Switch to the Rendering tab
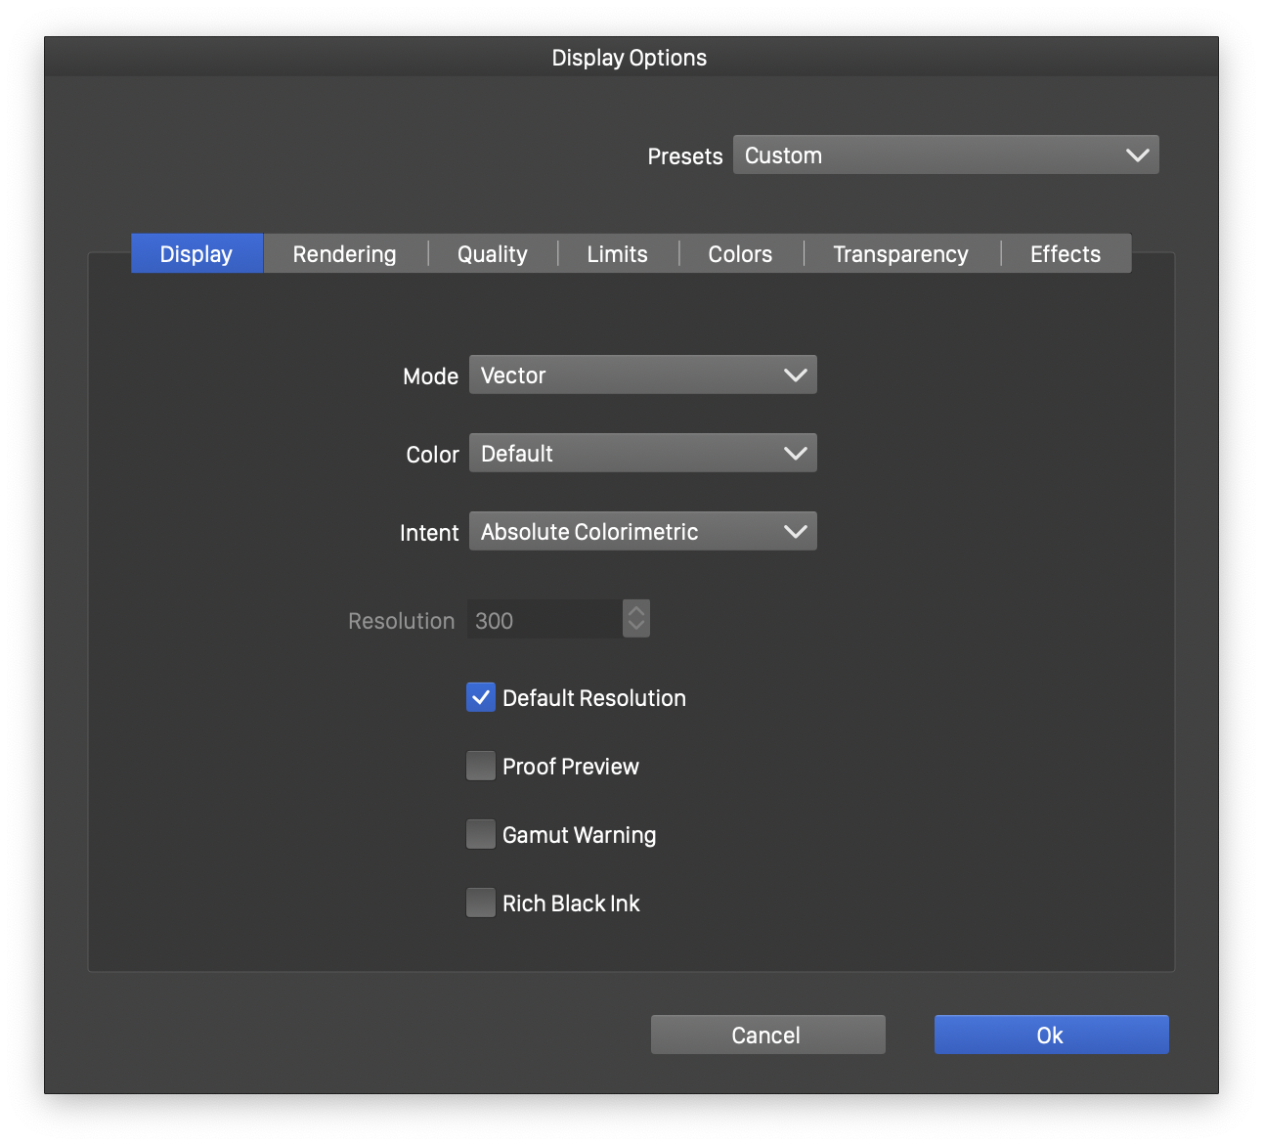The image size is (1263, 1146). click(344, 254)
